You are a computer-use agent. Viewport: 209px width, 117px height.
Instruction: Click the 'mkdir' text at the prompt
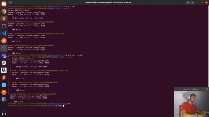[x=60, y=106]
